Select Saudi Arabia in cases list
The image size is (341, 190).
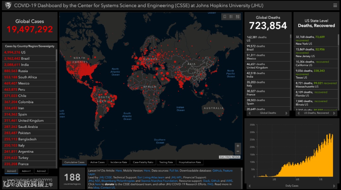coord(29,127)
